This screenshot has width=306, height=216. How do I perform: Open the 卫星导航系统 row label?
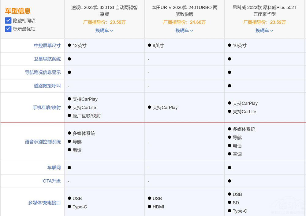coord(47,59)
